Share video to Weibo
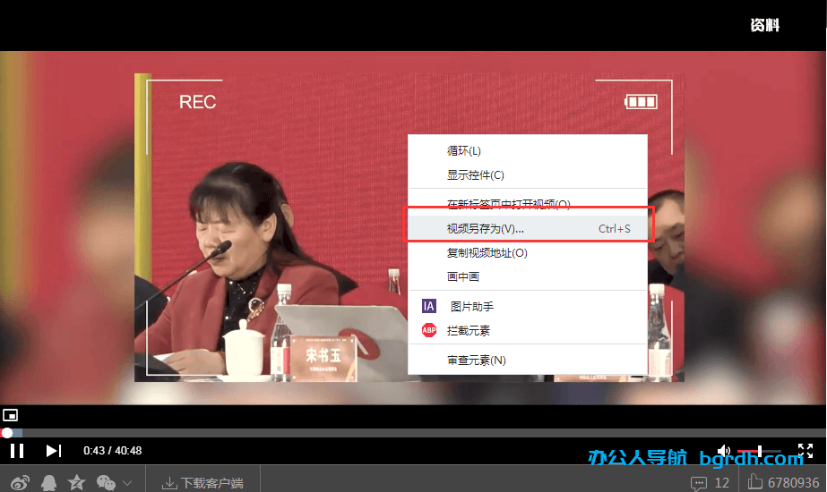The width and height of the screenshot is (827, 492). [21, 483]
